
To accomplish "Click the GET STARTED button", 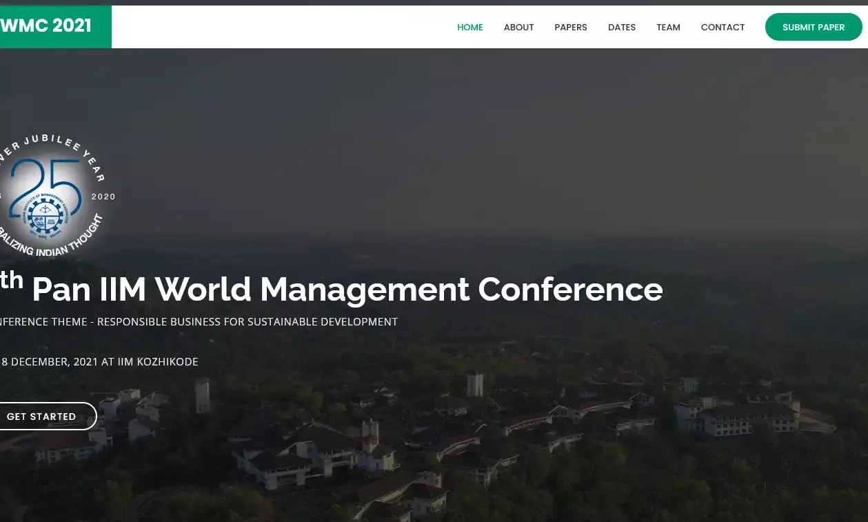I will pos(41,416).
